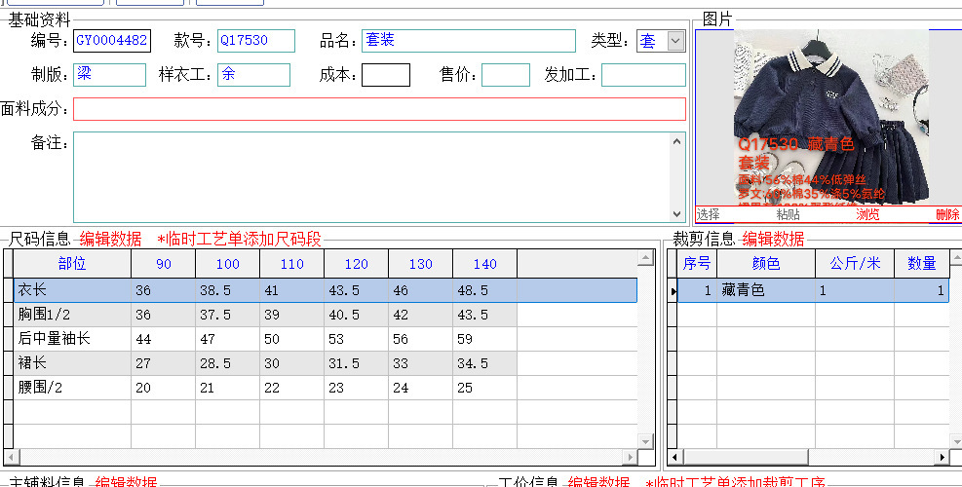Screen dimensions: 962x487
Task: Click the 成本 input box
Action: (x=385, y=75)
